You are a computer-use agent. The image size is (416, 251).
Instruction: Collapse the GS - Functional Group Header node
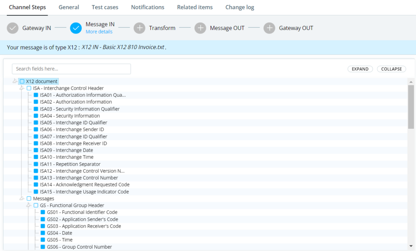click(x=29, y=205)
